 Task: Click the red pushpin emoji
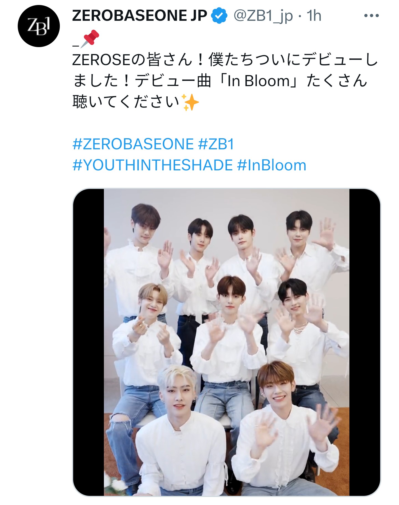(x=90, y=39)
